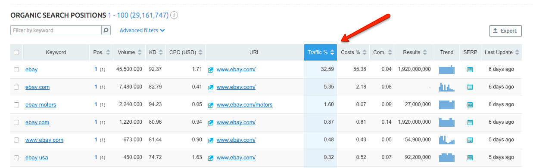Open the www ebay com keyword link
Viewport: 533px width, 168px height.
tap(44, 140)
